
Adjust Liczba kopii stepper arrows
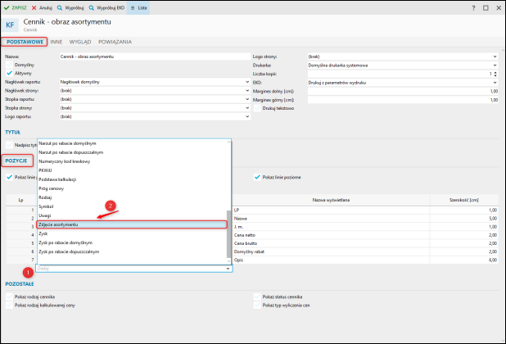pyautogui.click(x=495, y=74)
